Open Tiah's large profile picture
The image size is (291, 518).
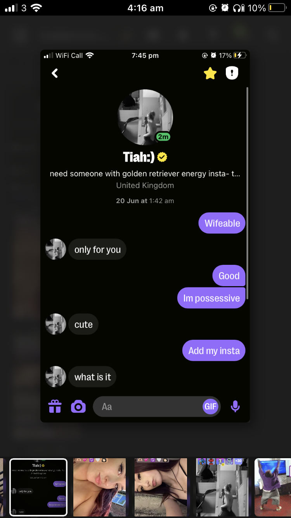pos(145,117)
